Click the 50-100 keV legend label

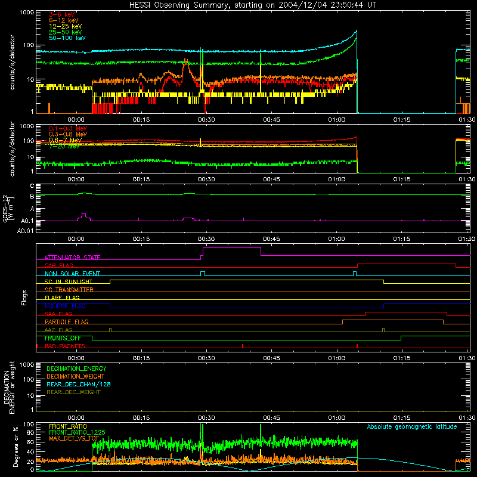click(x=67, y=38)
